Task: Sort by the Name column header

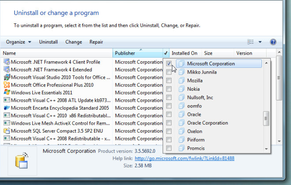Action: click(x=56, y=53)
